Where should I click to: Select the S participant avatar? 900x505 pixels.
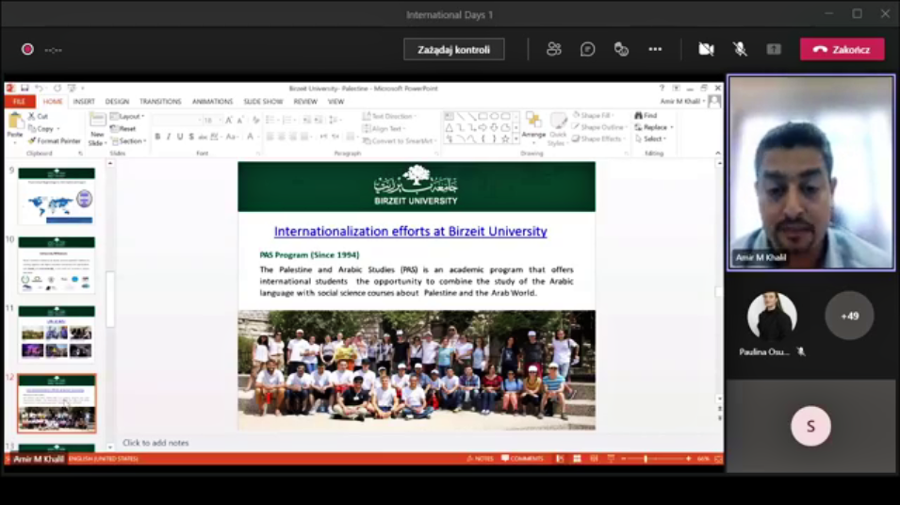pyautogui.click(x=810, y=427)
